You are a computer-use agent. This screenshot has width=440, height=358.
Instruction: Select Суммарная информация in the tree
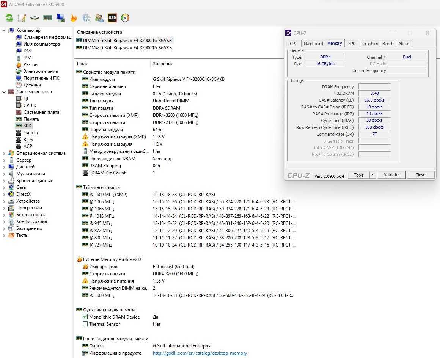[x=48, y=37]
